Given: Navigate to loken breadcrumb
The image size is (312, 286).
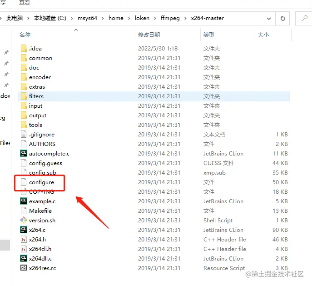Looking at the screenshot, I should point(142,18).
